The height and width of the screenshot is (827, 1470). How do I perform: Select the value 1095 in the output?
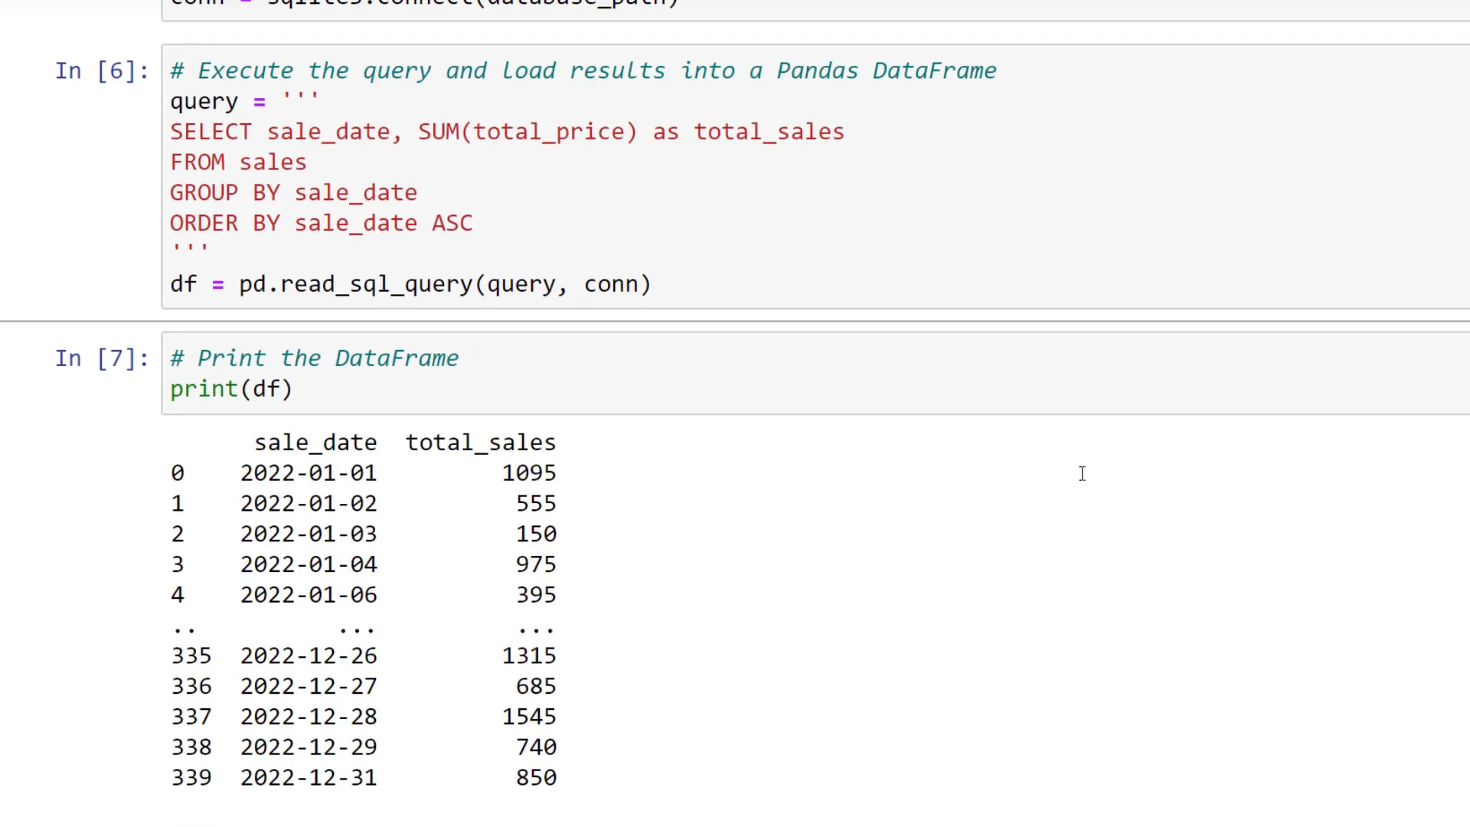point(529,472)
